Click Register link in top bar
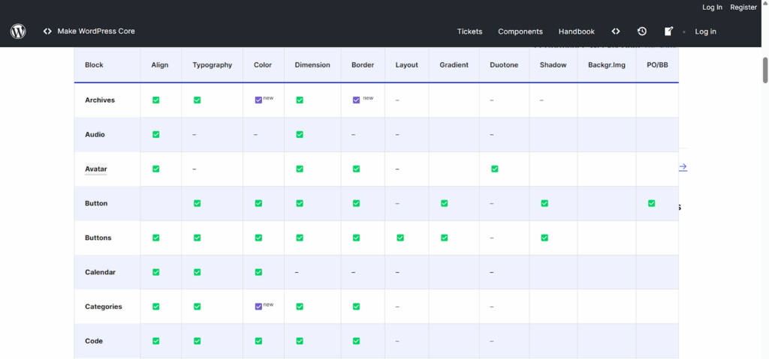Screen dimensions: 769x359 point(743,7)
